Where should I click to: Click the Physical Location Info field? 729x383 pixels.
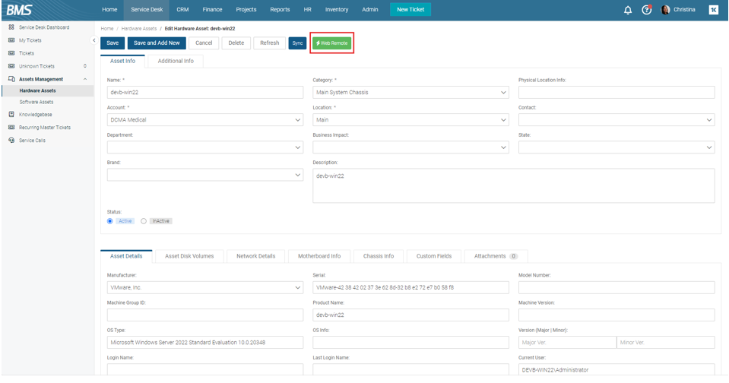click(616, 93)
